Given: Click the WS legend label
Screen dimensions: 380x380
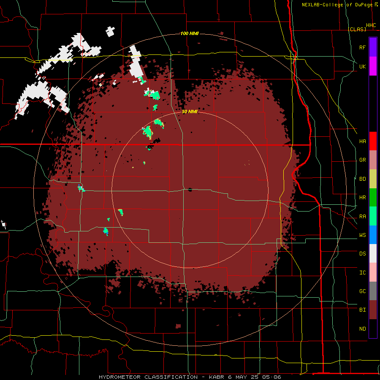Looking at the screenshot, I should point(363,235).
